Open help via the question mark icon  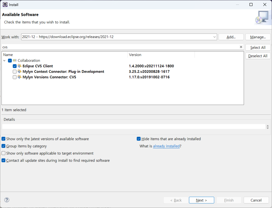7,200
